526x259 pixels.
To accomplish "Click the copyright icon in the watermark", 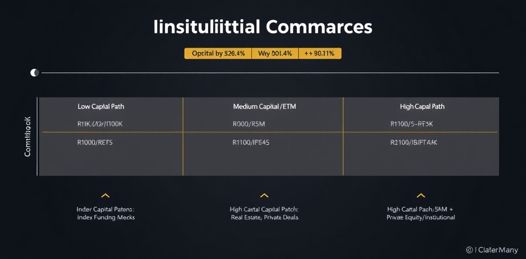I will click(x=469, y=250).
